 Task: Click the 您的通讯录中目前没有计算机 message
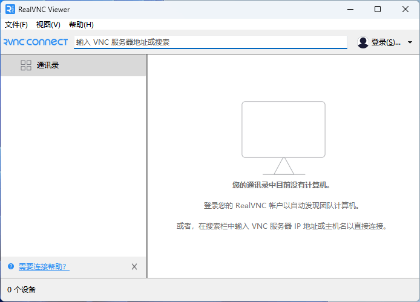point(281,185)
